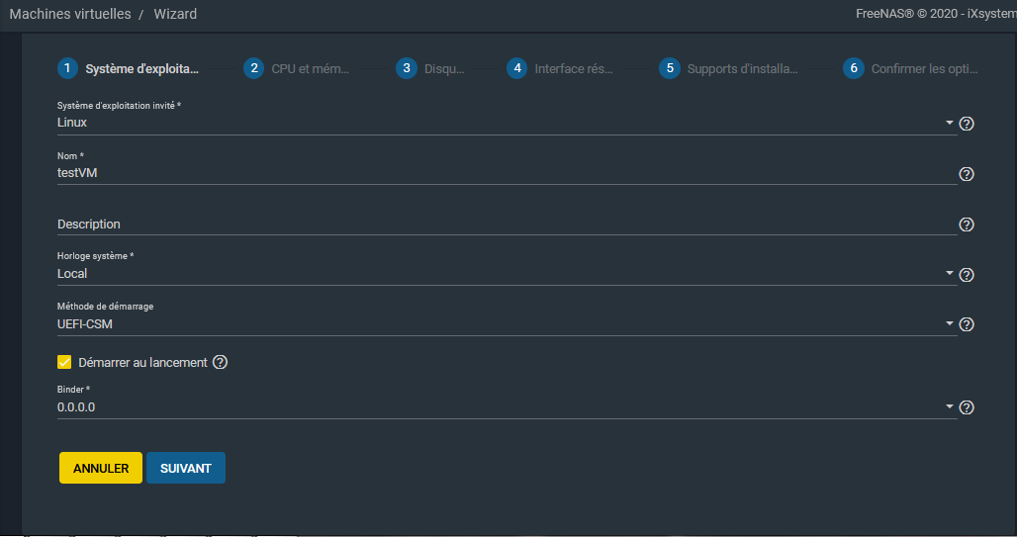Click into the Description text field
Image resolution: width=1017 pixels, height=537 pixels.
(505, 224)
